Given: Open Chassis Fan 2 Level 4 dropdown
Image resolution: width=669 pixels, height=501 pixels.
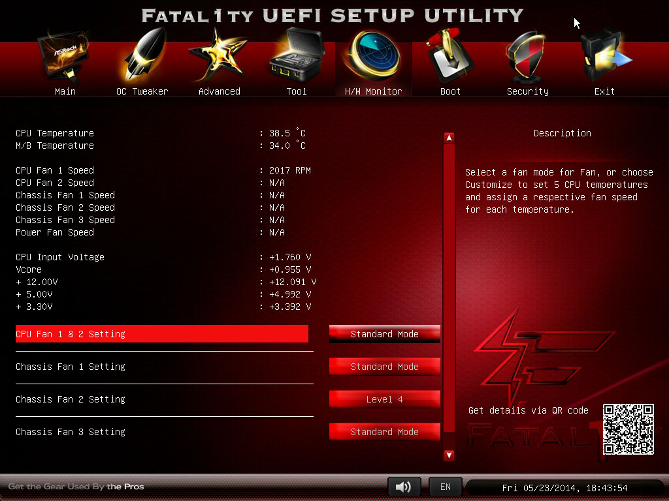Looking at the screenshot, I should [x=384, y=399].
